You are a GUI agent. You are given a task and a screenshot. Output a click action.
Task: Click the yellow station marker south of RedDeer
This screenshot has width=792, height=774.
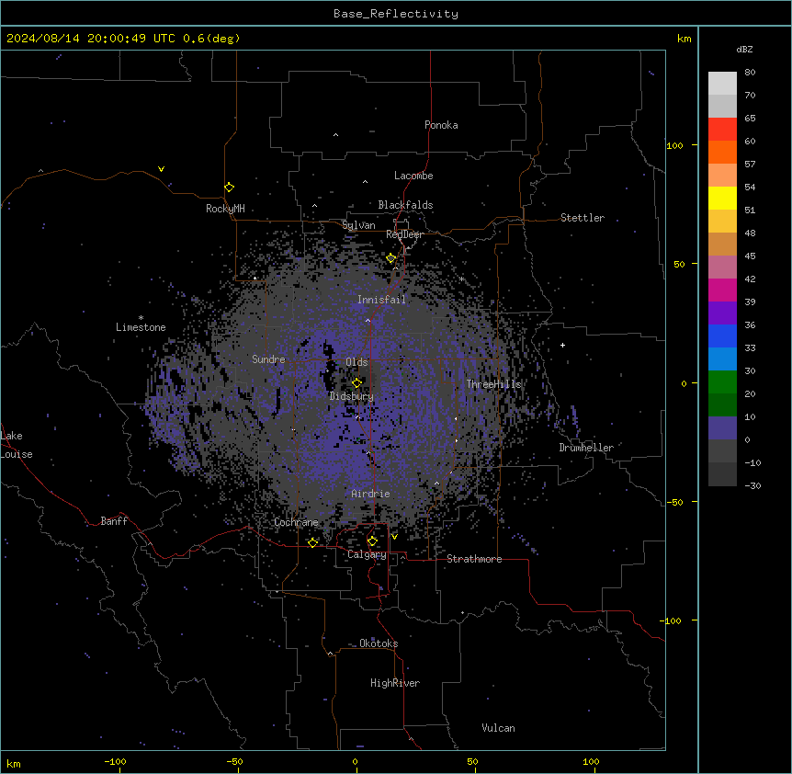391,258
